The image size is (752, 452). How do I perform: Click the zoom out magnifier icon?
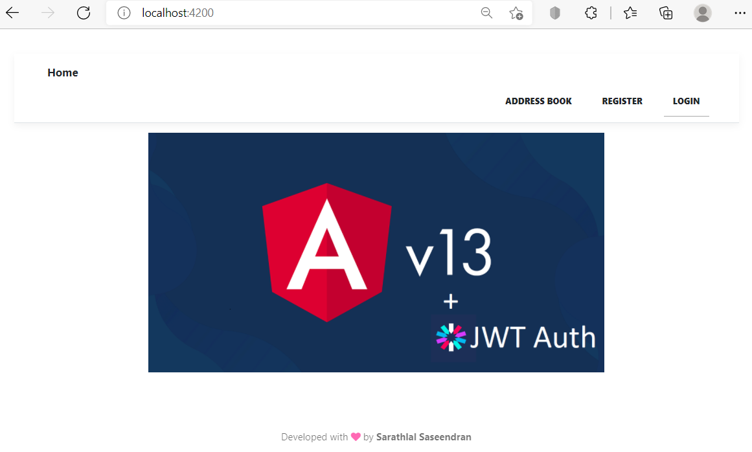(x=486, y=13)
